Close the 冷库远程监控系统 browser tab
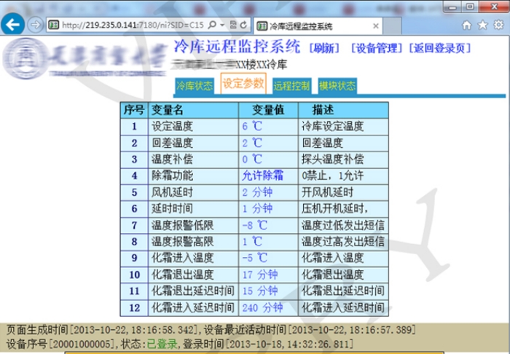Screen dimensions: 510x354 click(x=375, y=25)
